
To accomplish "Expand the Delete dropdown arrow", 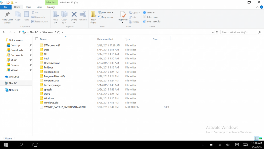I will coord(74,23).
